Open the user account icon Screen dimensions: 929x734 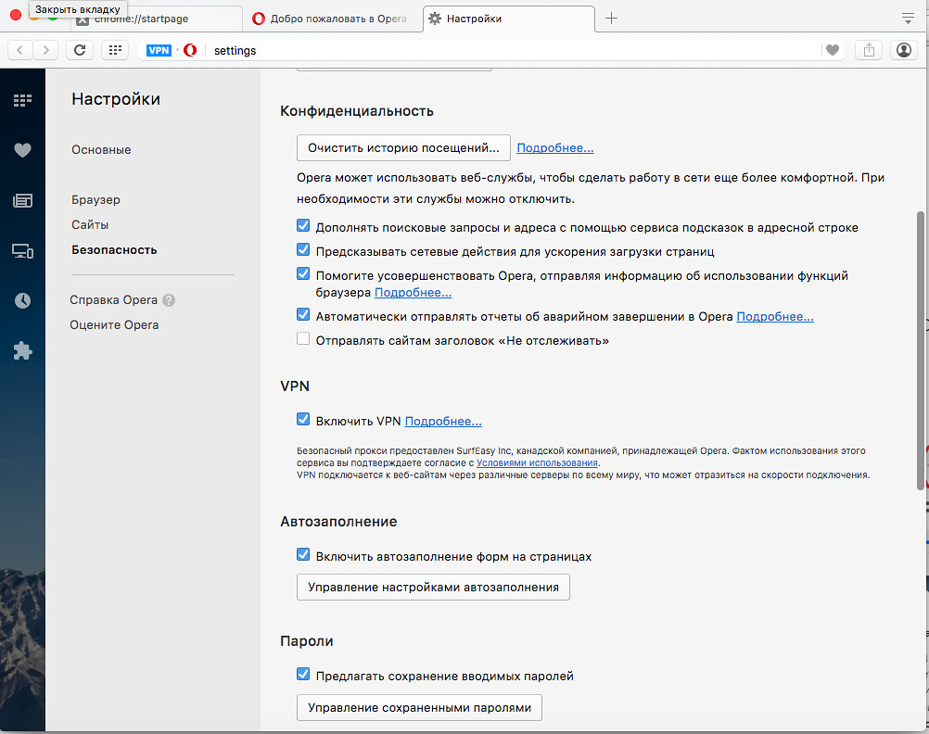[x=904, y=50]
